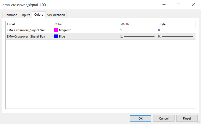The image size is (201, 124).
Task: Select the EMA-Crossover_Signal Buy row label
Action: pos(26,36)
